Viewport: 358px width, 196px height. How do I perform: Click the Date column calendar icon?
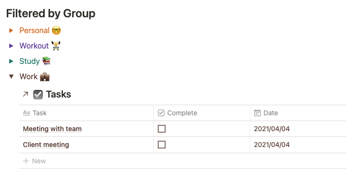pos(257,113)
